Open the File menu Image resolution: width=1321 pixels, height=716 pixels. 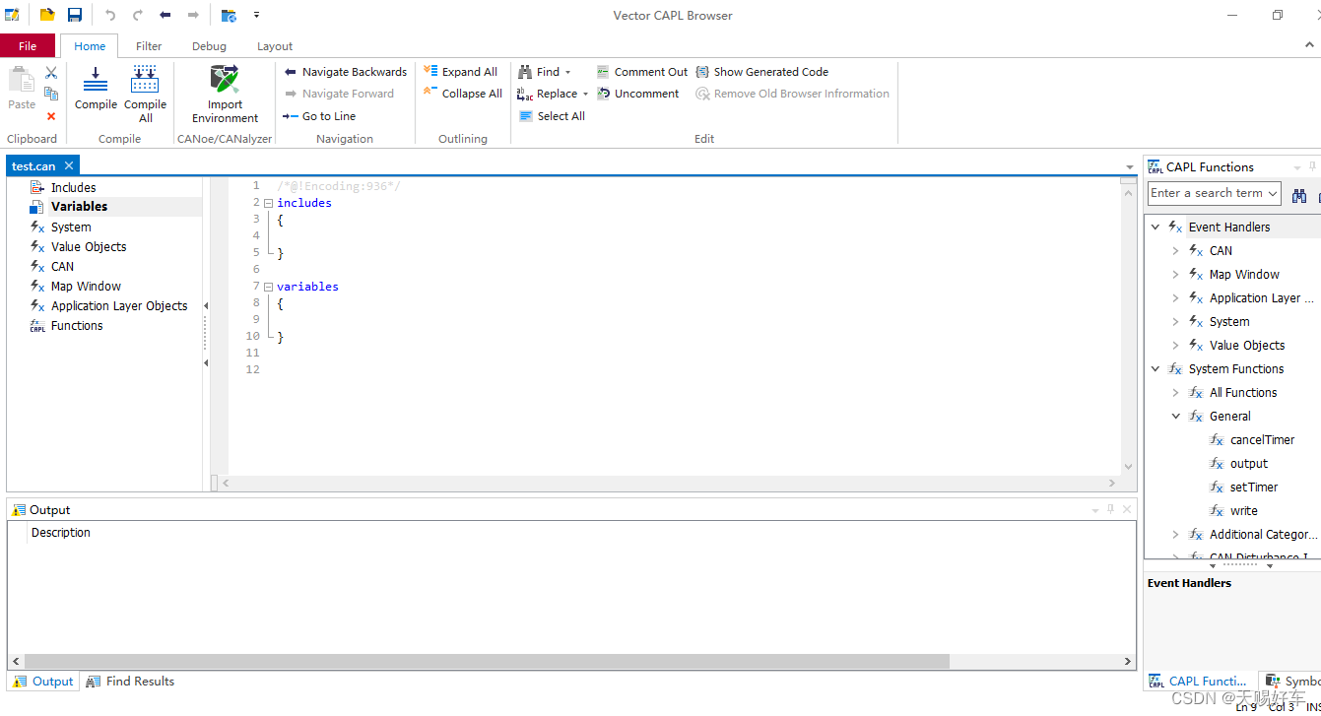pyautogui.click(x=28, y=46)
